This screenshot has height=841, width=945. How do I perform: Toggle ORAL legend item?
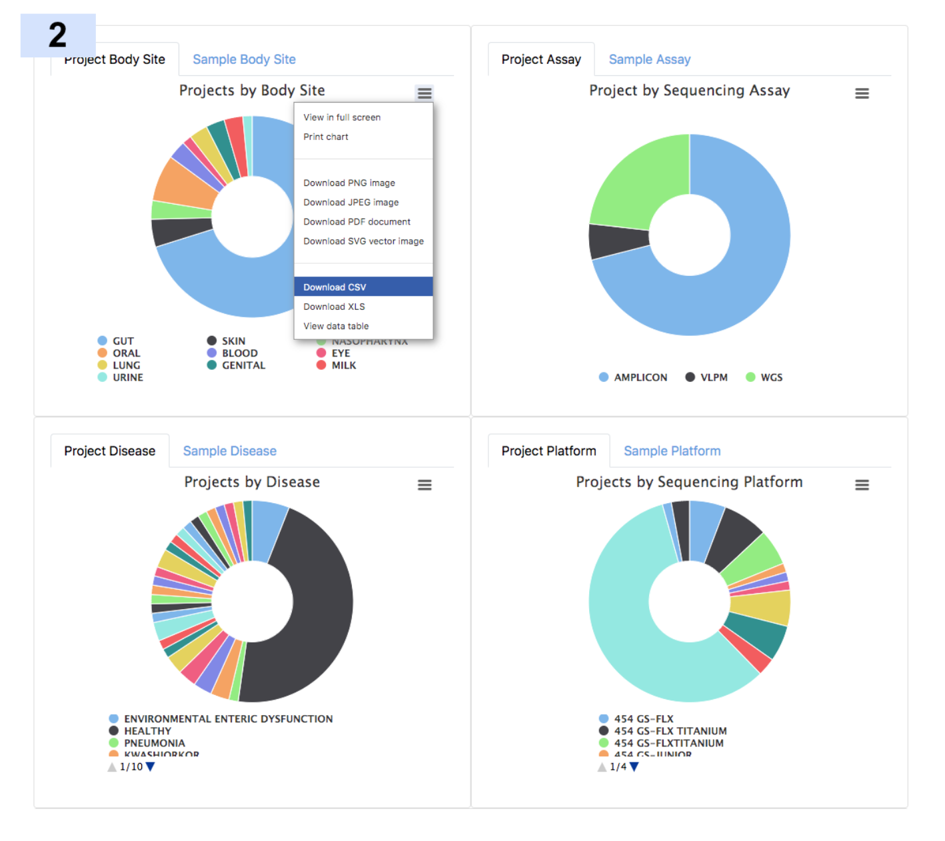119,353
